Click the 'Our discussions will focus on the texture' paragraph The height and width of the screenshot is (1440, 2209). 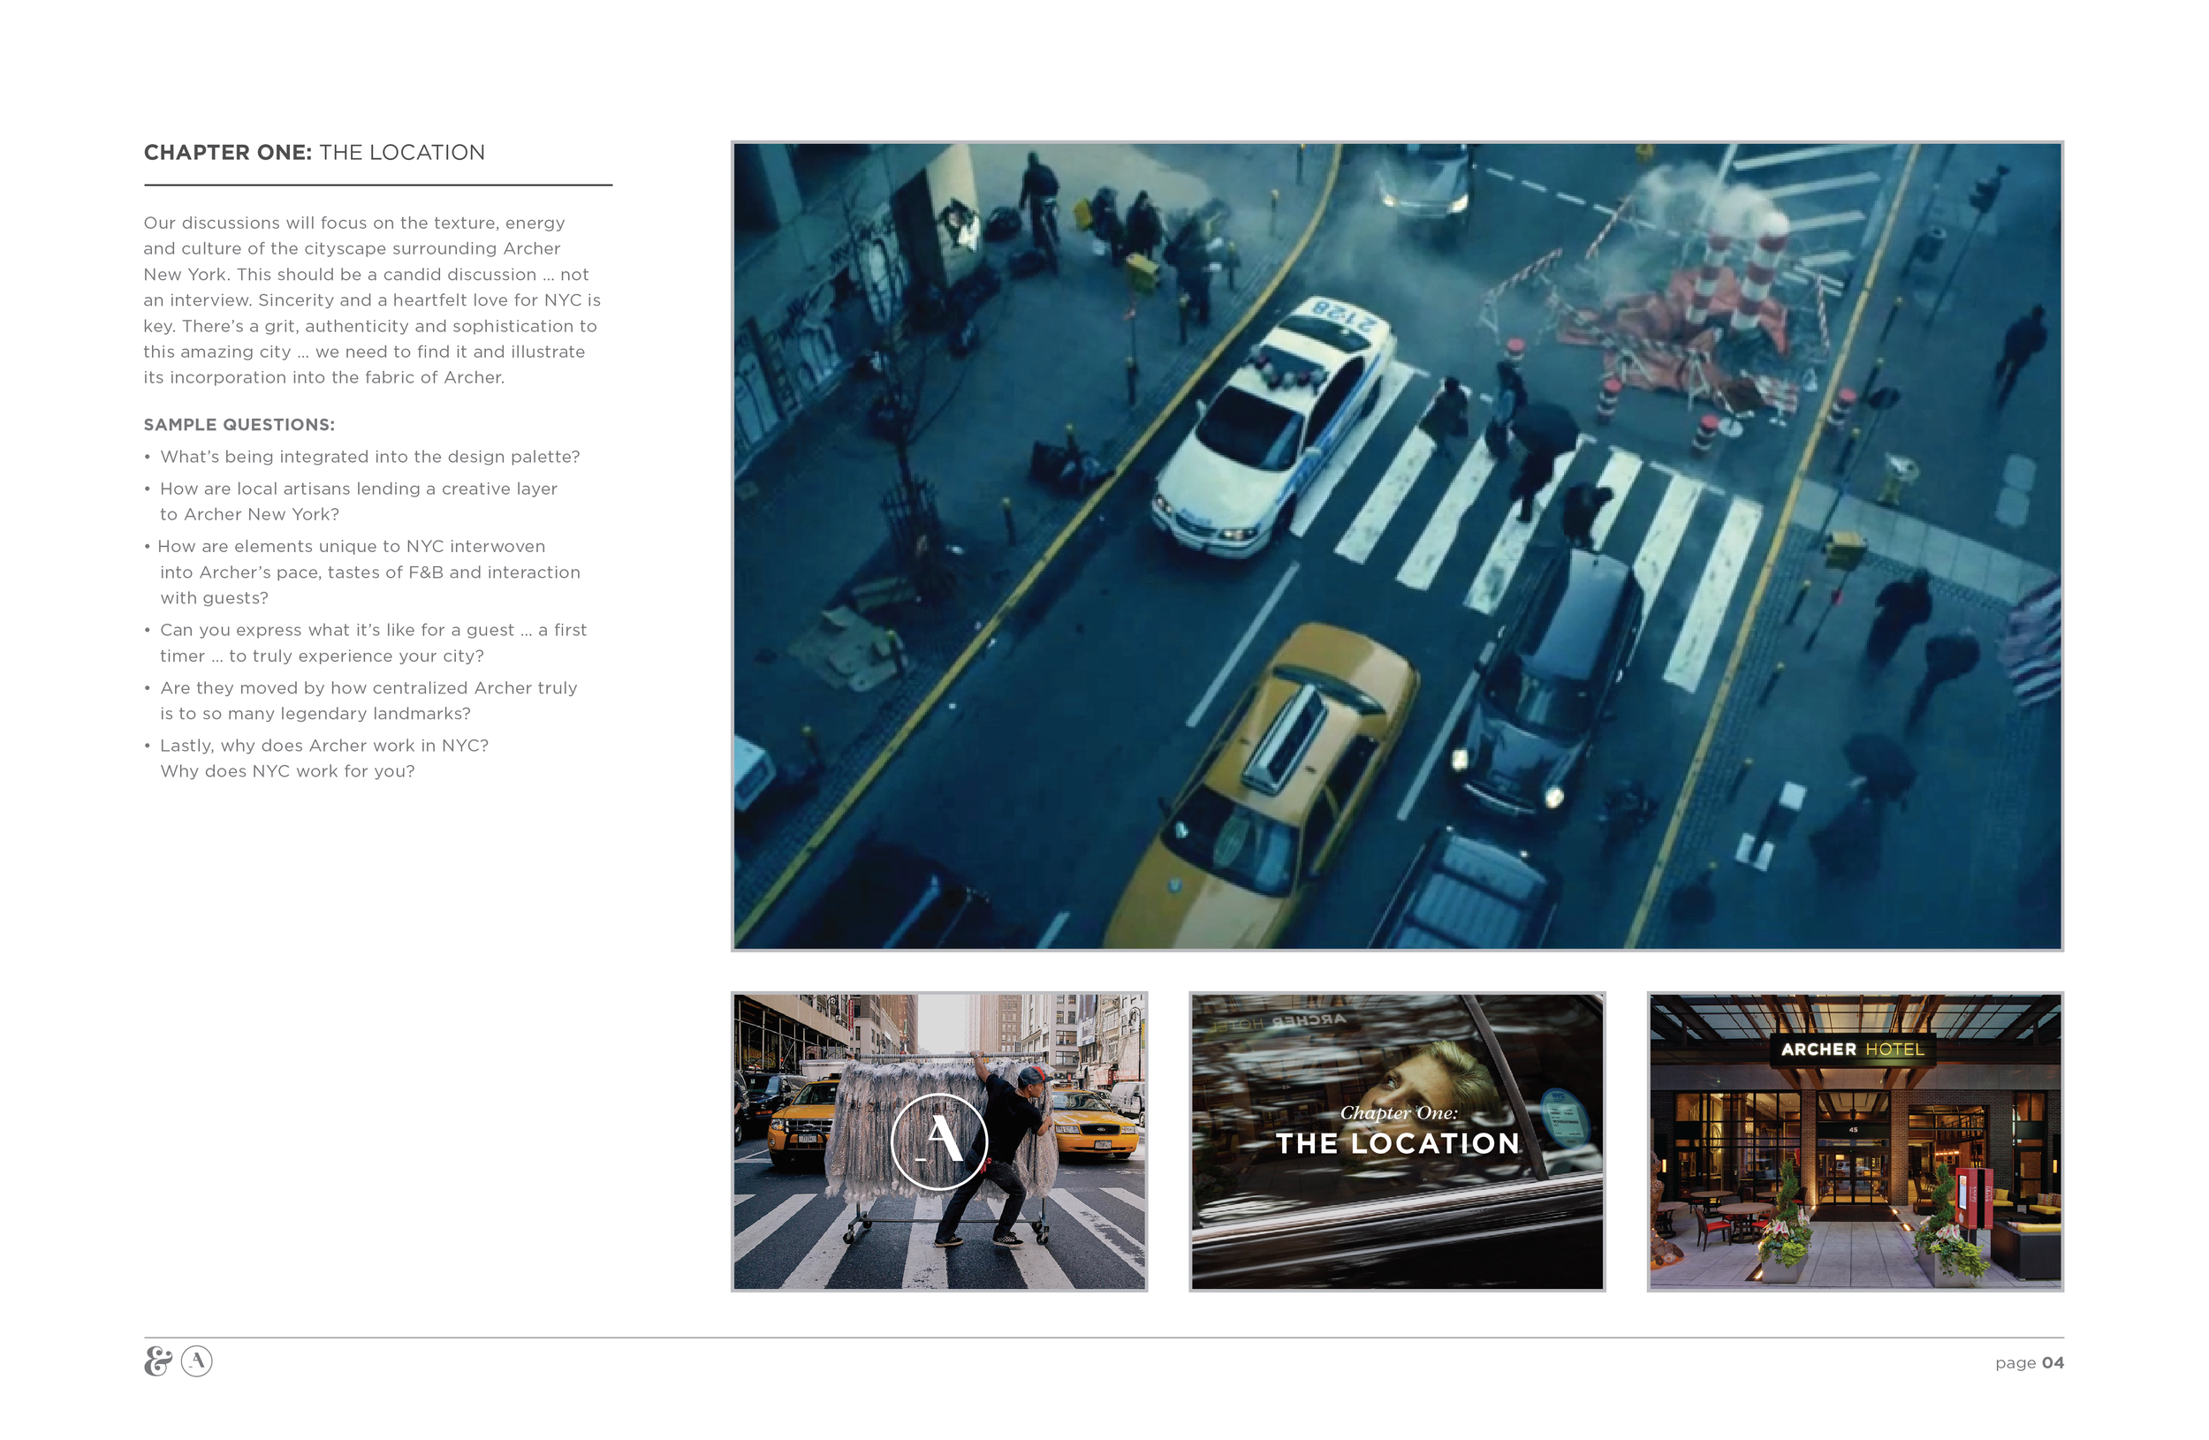point(372,299)
